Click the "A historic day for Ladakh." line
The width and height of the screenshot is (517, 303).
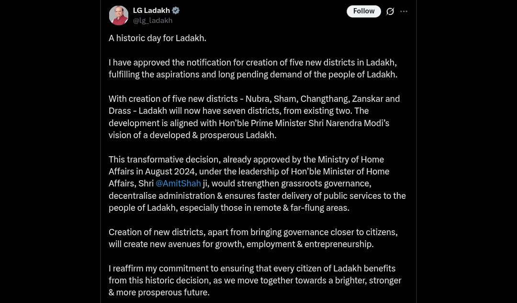(157, 38)
